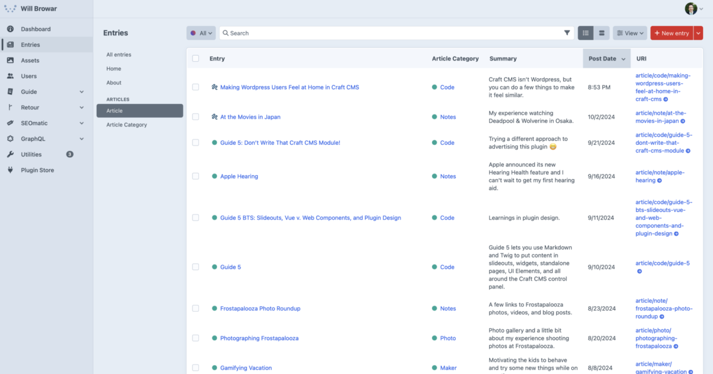
Task: Select the Apple Hearing entry checkbox
Action: pos(195,176)
